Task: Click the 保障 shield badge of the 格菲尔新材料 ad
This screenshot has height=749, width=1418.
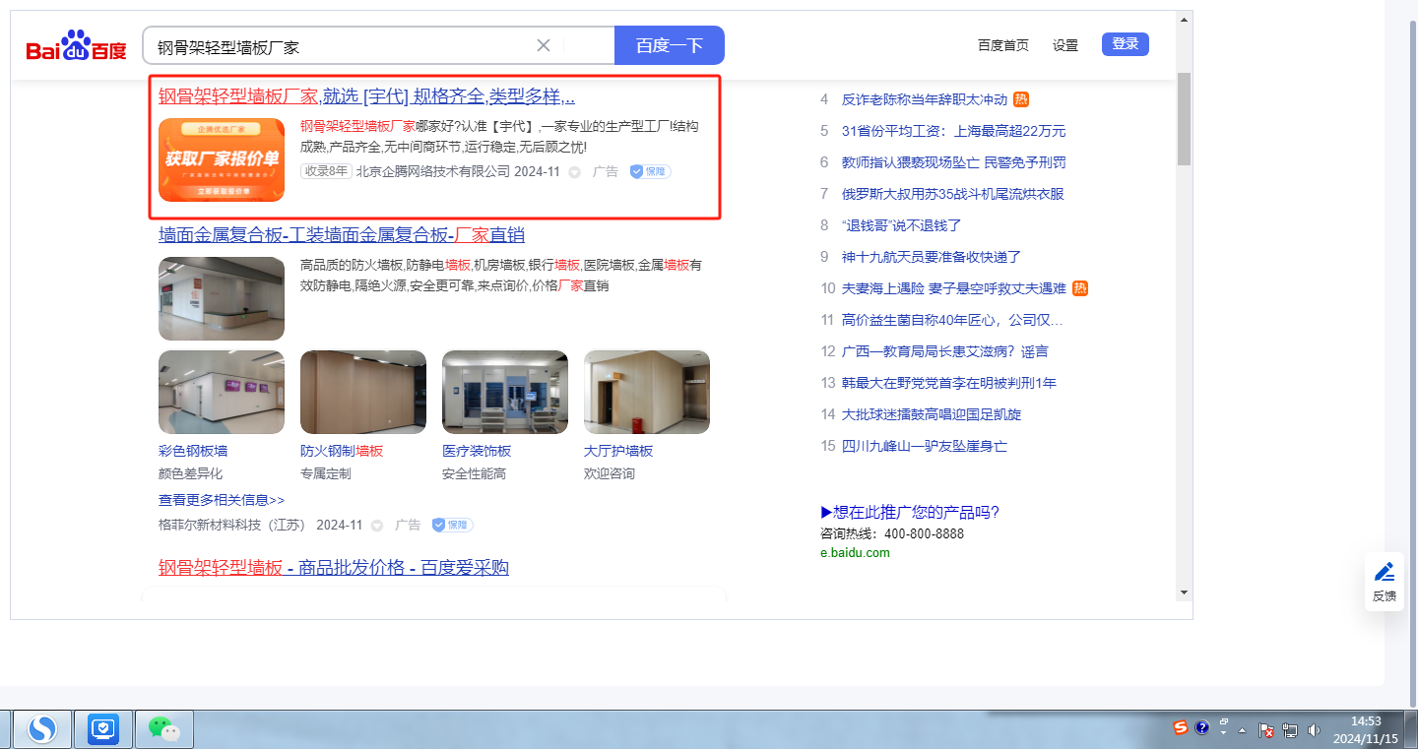Action: click(452, 526)
